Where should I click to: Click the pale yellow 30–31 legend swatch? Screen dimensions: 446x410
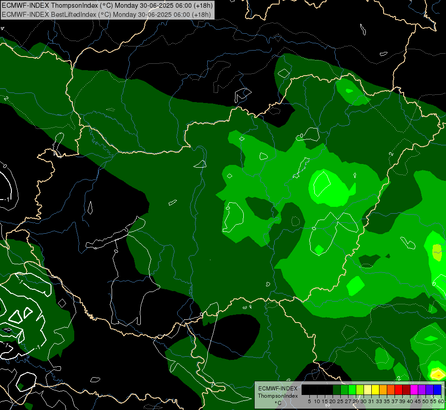tap(368, 389)
